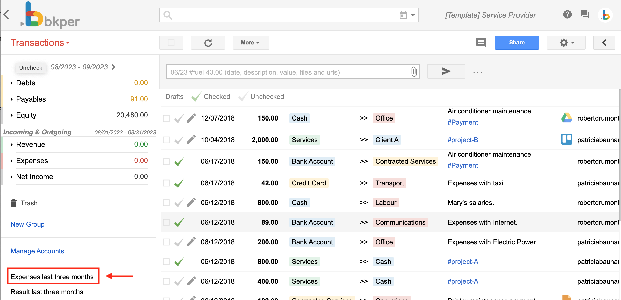Screen dimensions: 621x300
Task: Open the settings gear dropdown
Action: [566, 42]
